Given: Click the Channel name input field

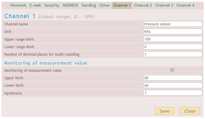Looking at the screenshot, I should point(173,24).
